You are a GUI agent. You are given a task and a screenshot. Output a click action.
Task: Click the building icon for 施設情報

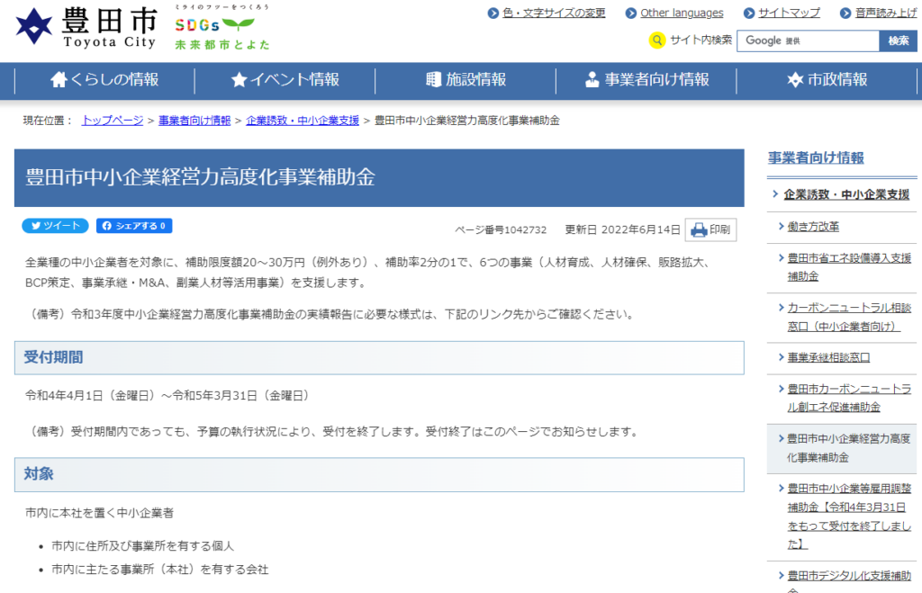tap(433, 80)
